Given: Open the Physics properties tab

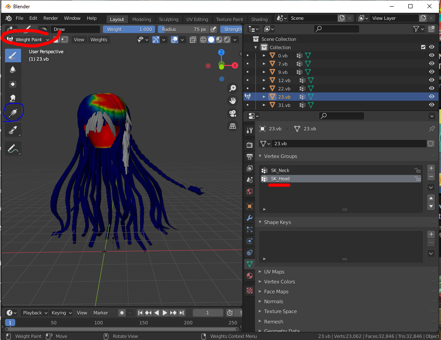Looking at the screenshot, I should point(250,241).
